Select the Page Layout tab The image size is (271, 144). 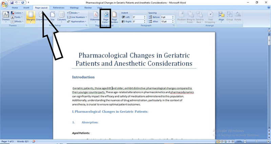(41, 8)
